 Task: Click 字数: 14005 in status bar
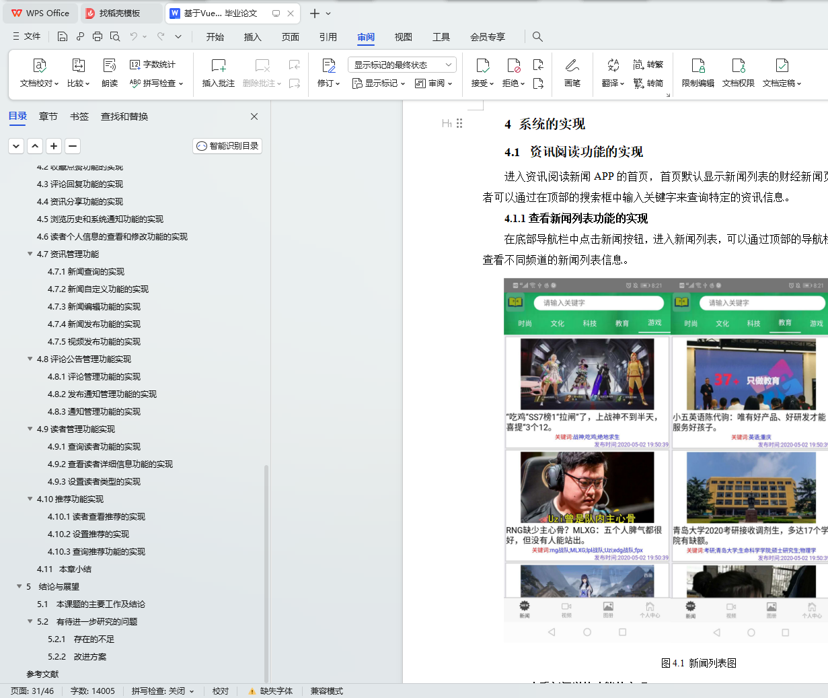(x=93, y=691)
